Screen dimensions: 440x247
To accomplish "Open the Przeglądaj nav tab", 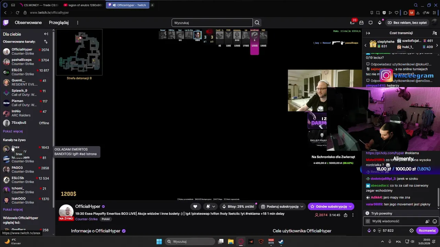I will [59, 23].
